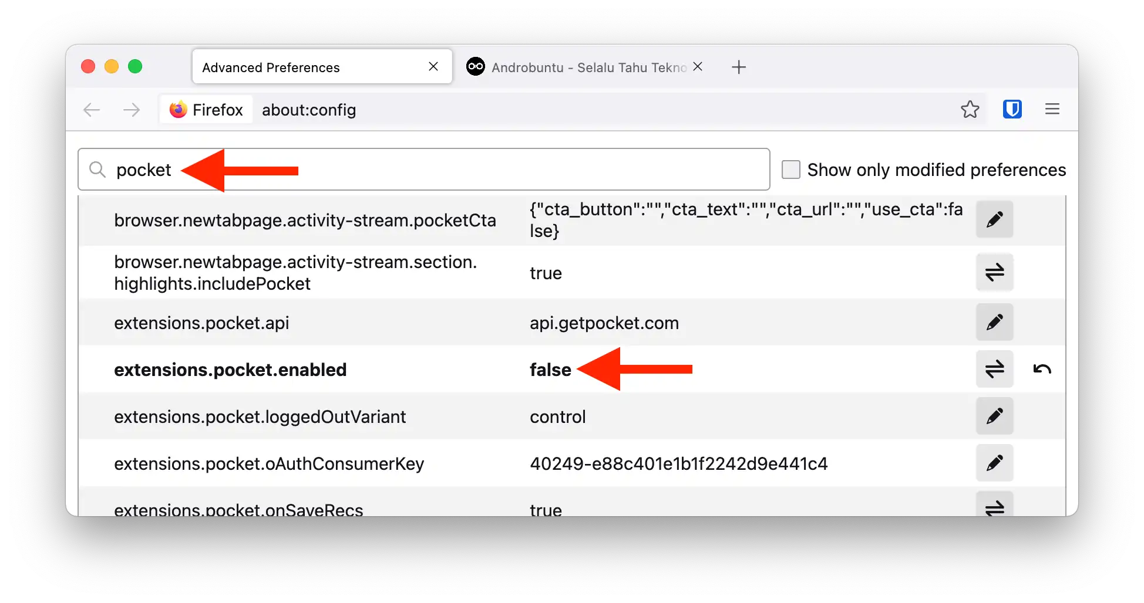Toggle extensions.pocket.onSaveRecs preference
The width and height of the screenshot is (1144, 603).
(994, 506)
